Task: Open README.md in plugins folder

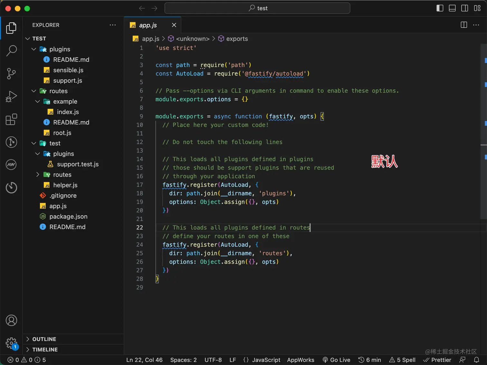Action: [x=73, y=60]
